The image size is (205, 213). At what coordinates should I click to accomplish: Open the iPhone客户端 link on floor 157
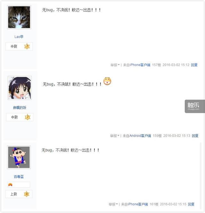click(140, 65)
